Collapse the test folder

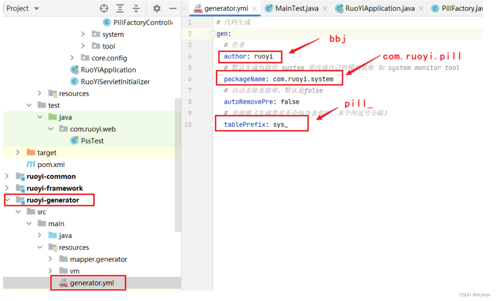[29, 105]
